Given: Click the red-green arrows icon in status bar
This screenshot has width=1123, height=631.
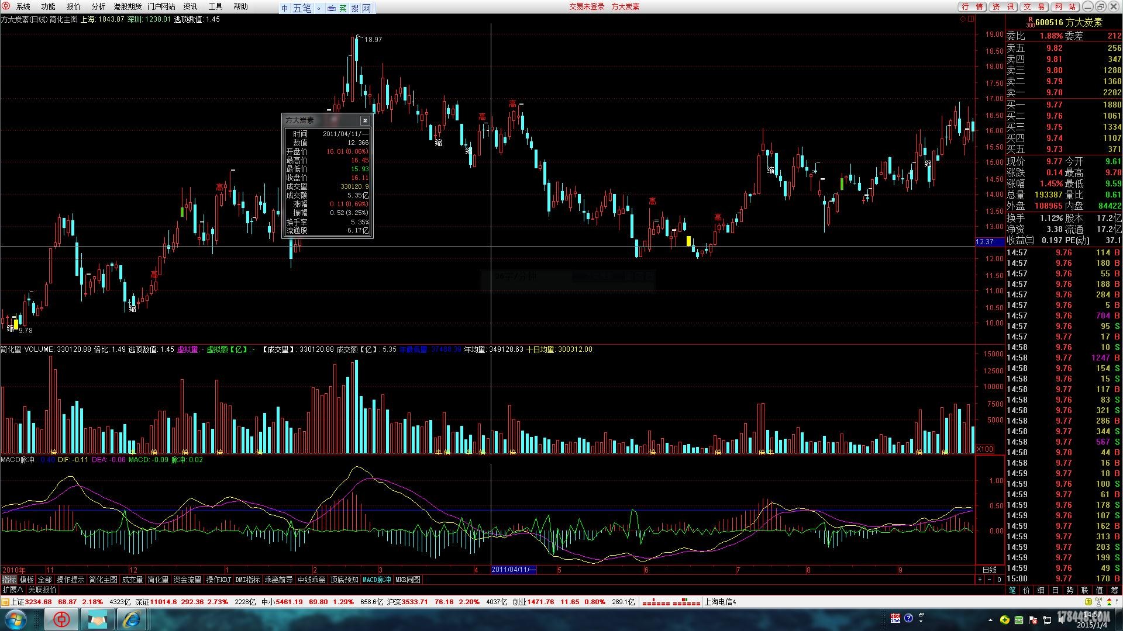Looking at the screenshot, I should pyautogui.click(x=1109, y=602).
